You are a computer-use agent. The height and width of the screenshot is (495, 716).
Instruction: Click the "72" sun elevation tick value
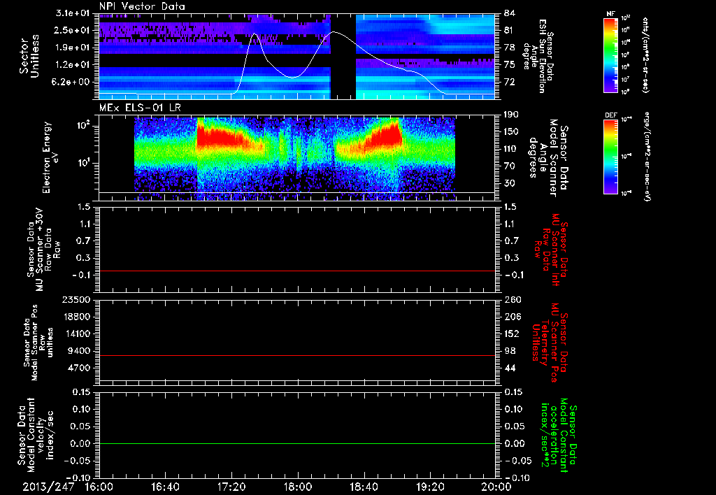[x=509, y=82]
